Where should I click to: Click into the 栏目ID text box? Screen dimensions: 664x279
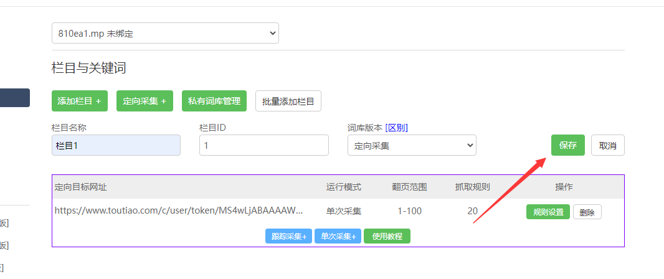[263, 145]
